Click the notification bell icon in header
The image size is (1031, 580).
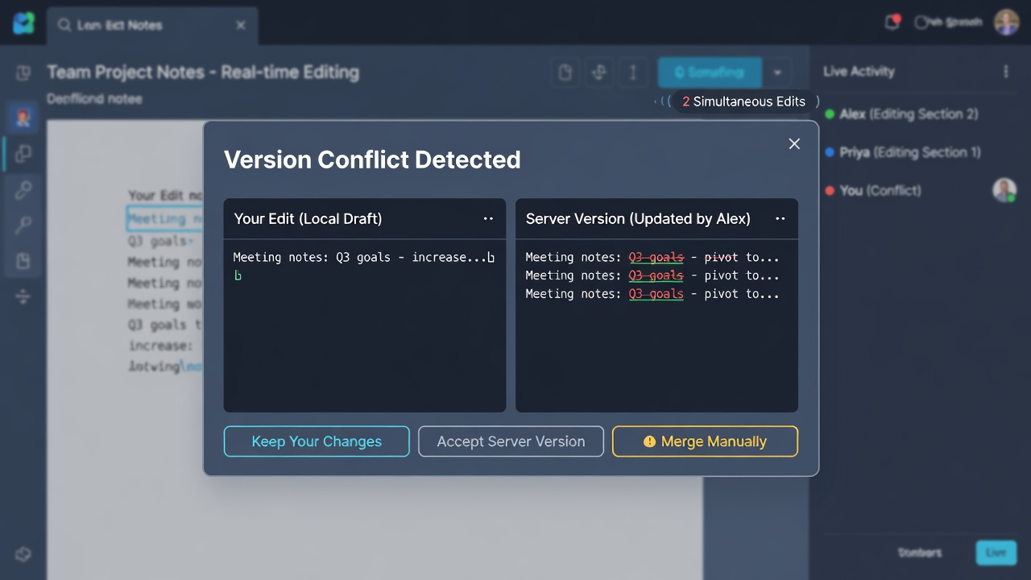892,23
